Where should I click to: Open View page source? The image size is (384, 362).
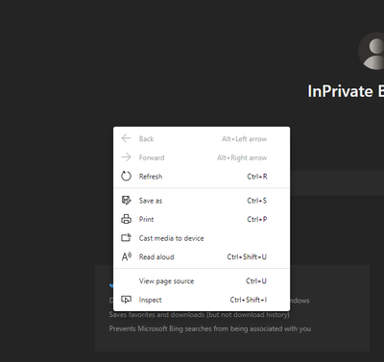[202, 281]
